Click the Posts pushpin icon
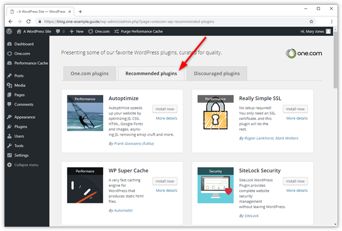The image size is (342, 231). 10,76
